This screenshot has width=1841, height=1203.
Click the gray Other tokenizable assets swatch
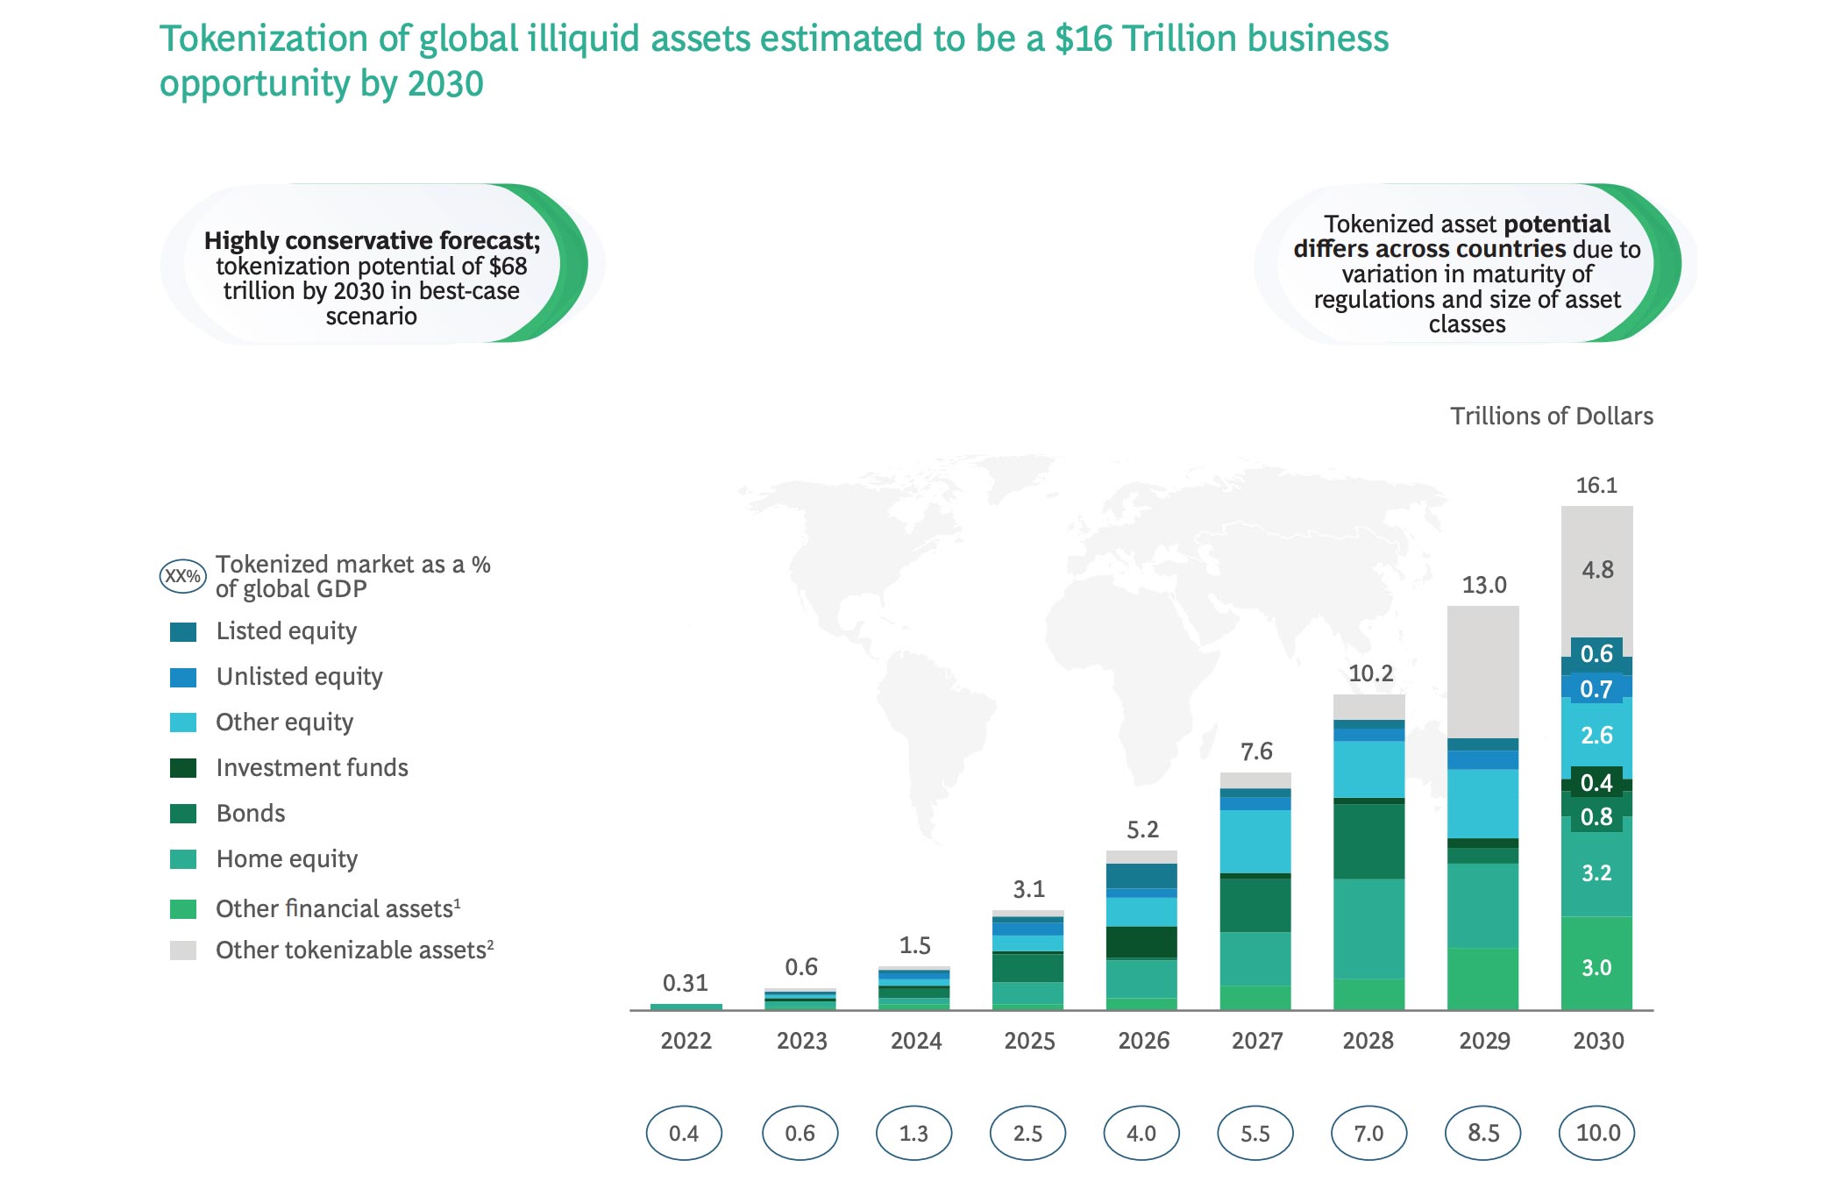click(183, 950)
